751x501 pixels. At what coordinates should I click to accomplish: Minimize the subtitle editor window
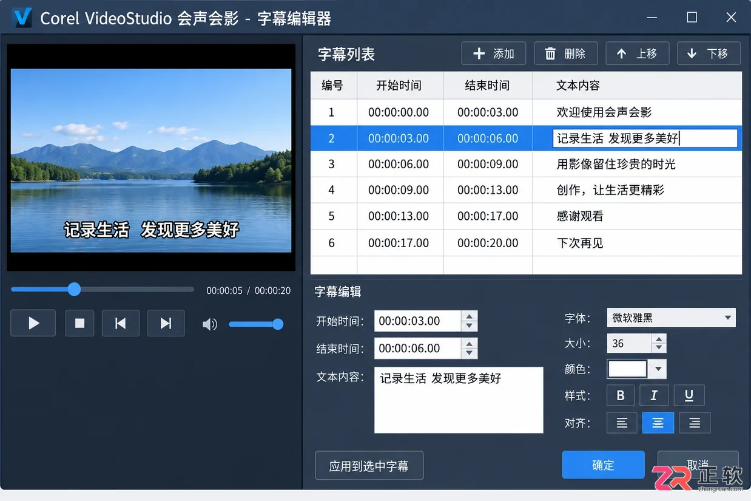coord(652,18)
